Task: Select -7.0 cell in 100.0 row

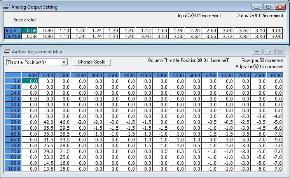Action: (x=275, y=169)
